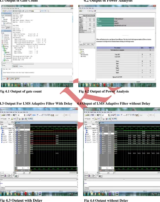The width and height of the screenshot is (160, 202).
Task: Open toolbar dropdown arrow in Fig 4.3 second row
Action: tap(9, 119)
